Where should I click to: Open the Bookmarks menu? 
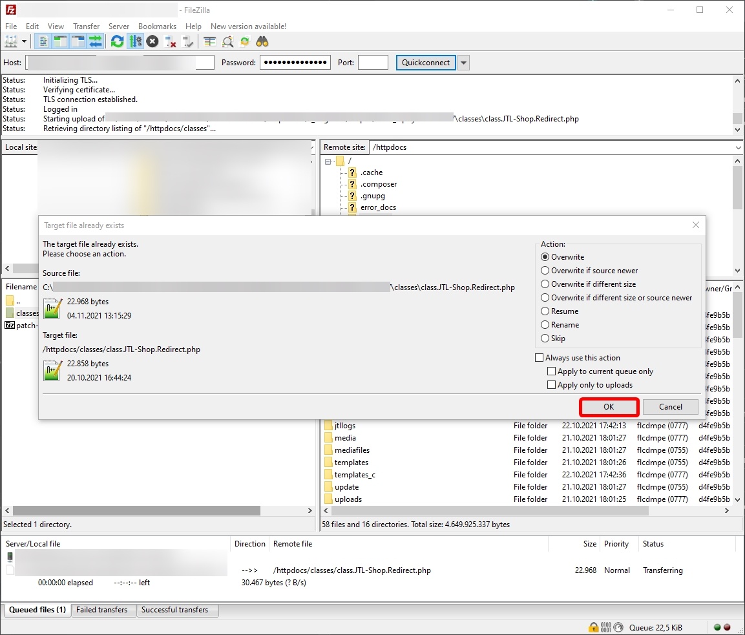coord(157,26)
